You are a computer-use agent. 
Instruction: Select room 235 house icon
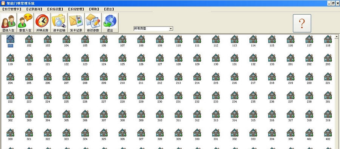[253, 95]
